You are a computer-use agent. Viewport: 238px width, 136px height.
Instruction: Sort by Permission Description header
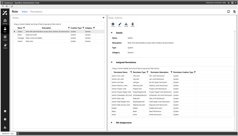click(159, 72)
